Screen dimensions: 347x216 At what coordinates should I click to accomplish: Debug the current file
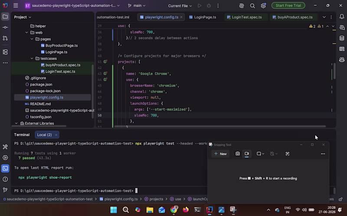209,6
